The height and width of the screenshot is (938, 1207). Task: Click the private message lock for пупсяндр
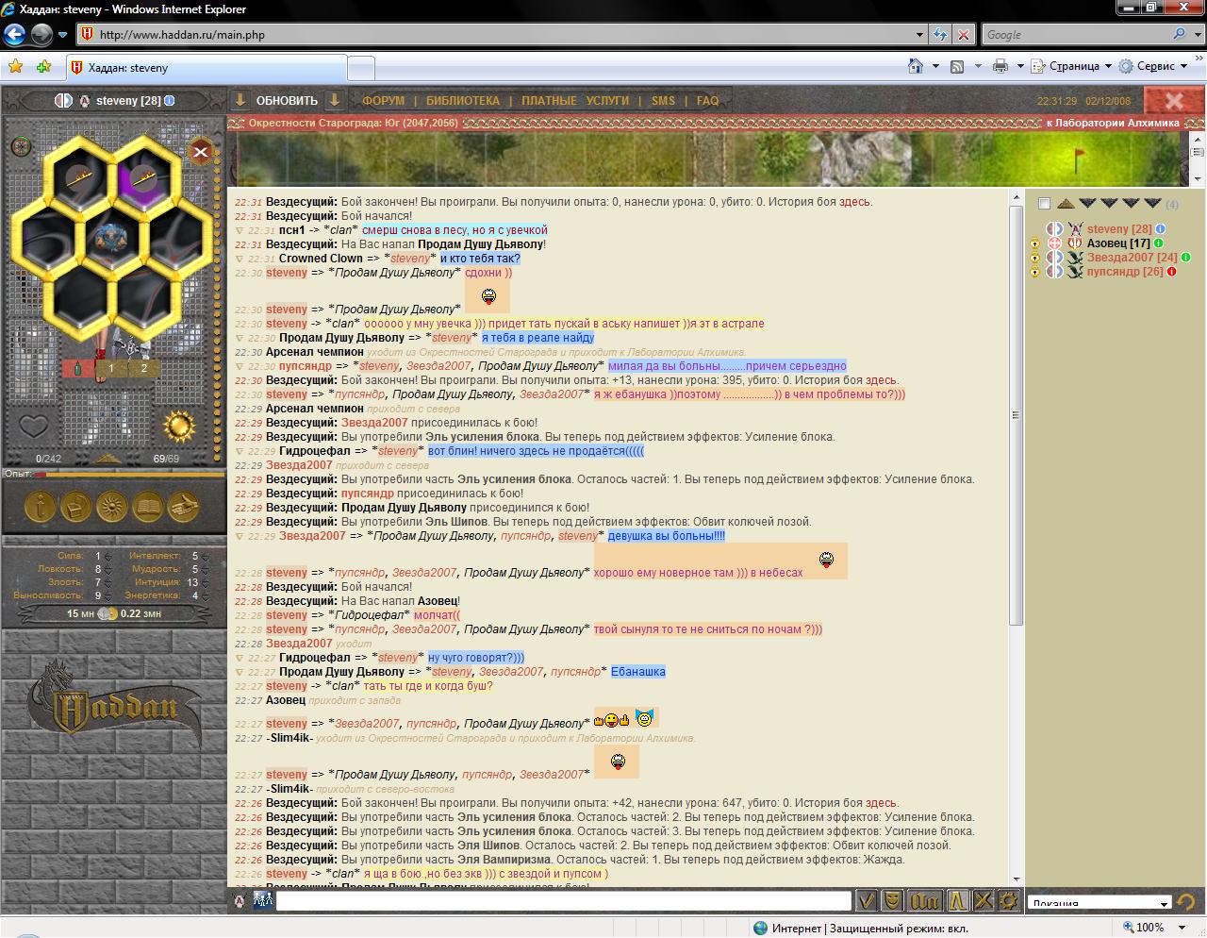click(x=1035, y=272)
